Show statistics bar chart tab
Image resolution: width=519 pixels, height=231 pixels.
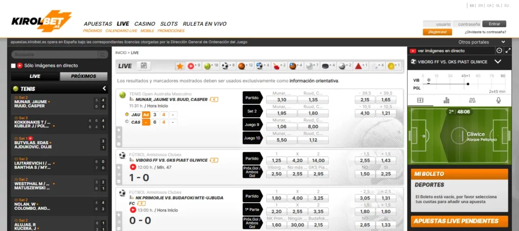coord(446,100)
